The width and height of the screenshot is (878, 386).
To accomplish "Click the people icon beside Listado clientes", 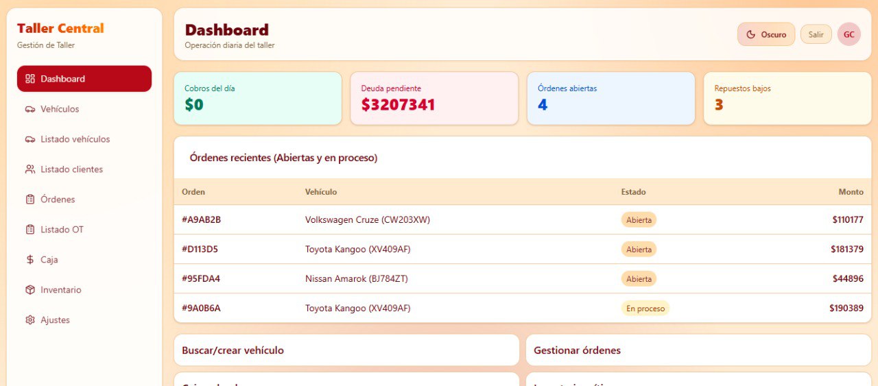I will (x=30, y=169).
